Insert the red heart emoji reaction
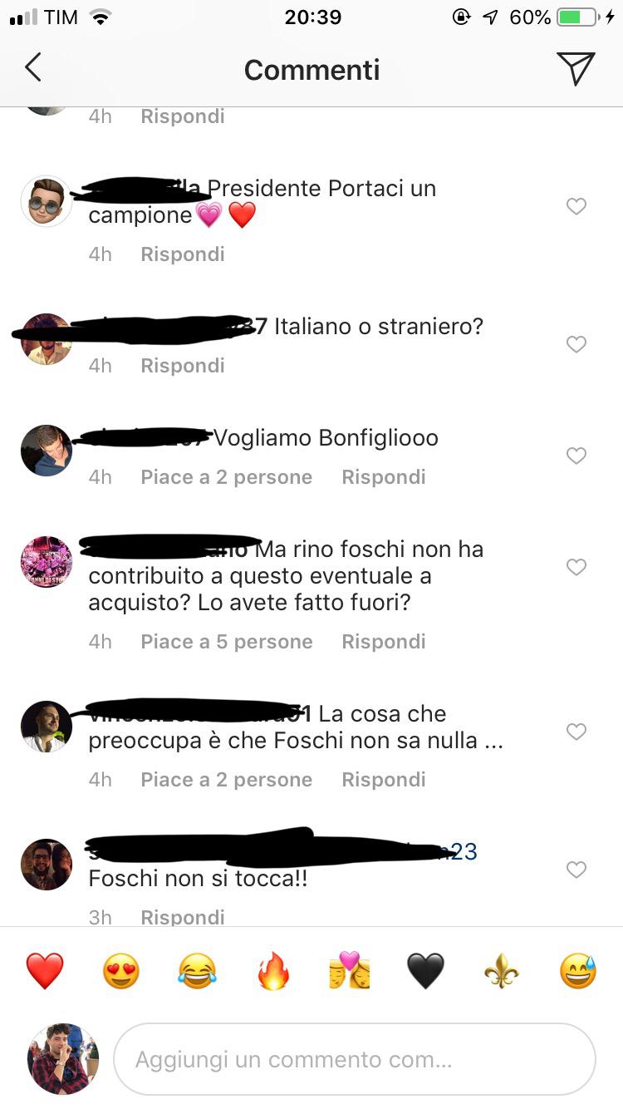The width and height of the screenshot is (623, 1109). click(x=45, y=971)
